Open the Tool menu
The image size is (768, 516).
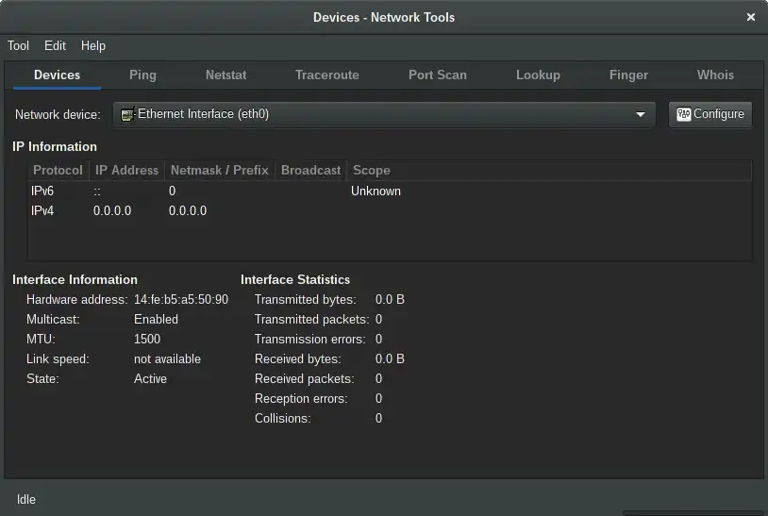tap(18, 45)
